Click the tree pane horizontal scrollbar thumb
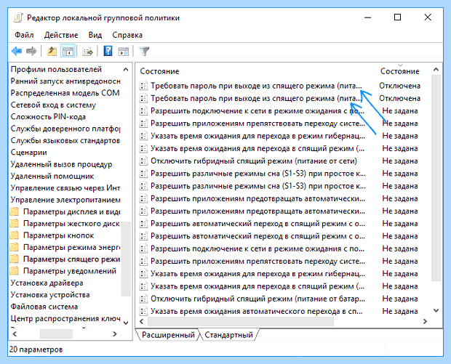 [56, 333]
